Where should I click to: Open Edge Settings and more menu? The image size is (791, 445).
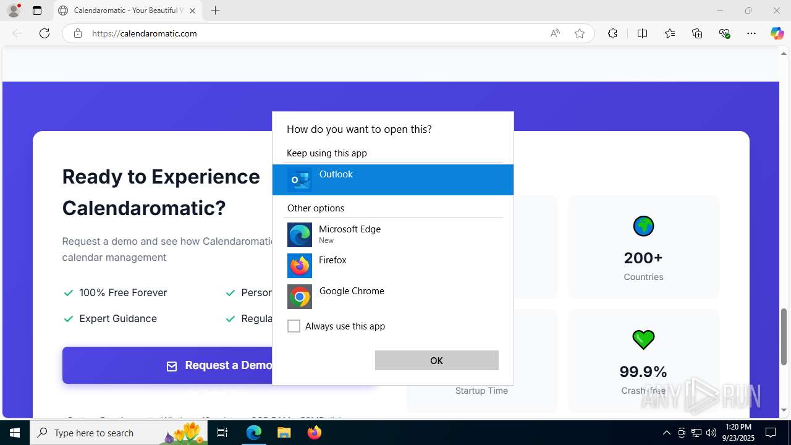(751, 33)
